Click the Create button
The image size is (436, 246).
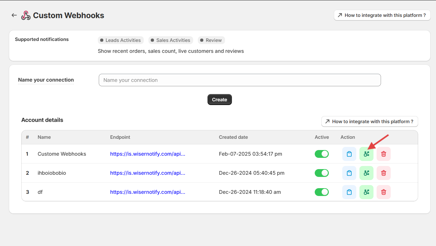[219, 100]
